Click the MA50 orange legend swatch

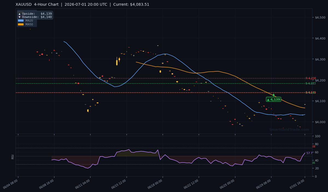(x=21, y=24)
